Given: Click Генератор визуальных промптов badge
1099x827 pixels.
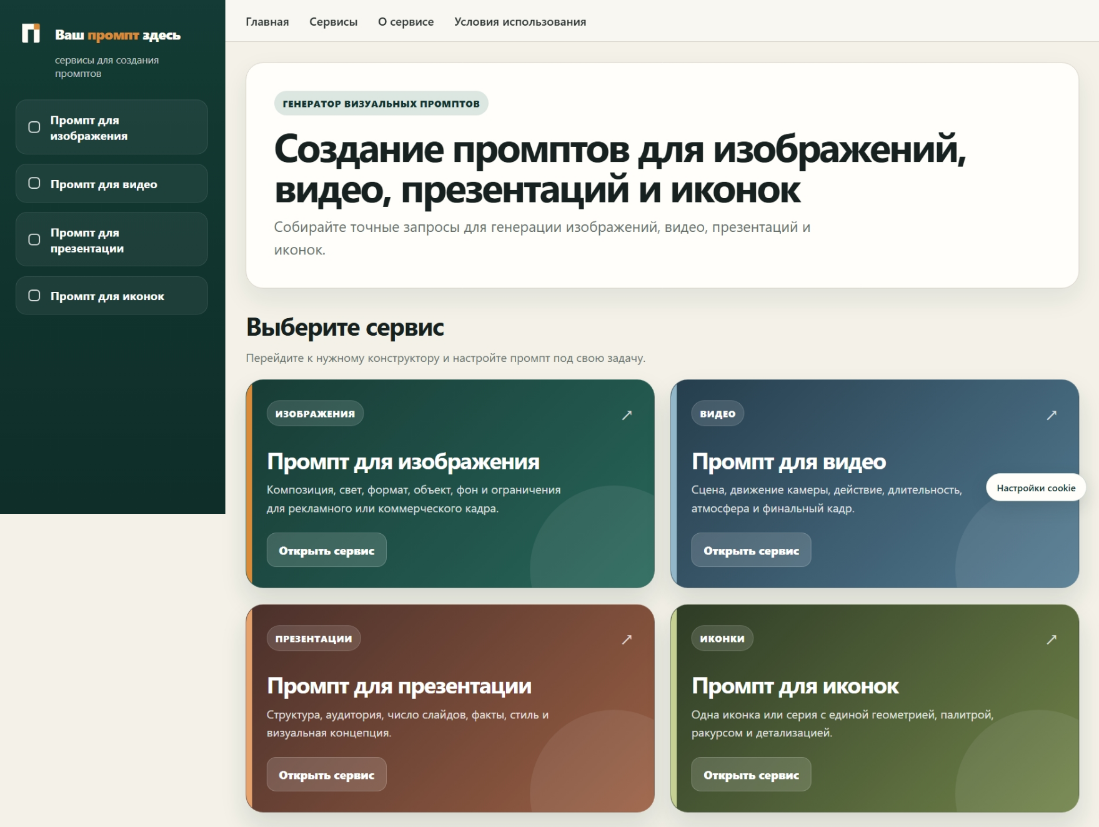Looking at the screenshot, I should pos(381,103).
